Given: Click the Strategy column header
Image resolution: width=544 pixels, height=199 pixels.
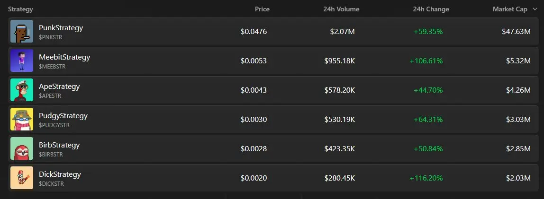Looking at the screenshot, I should pyautogui.click(x=20, y=9).
